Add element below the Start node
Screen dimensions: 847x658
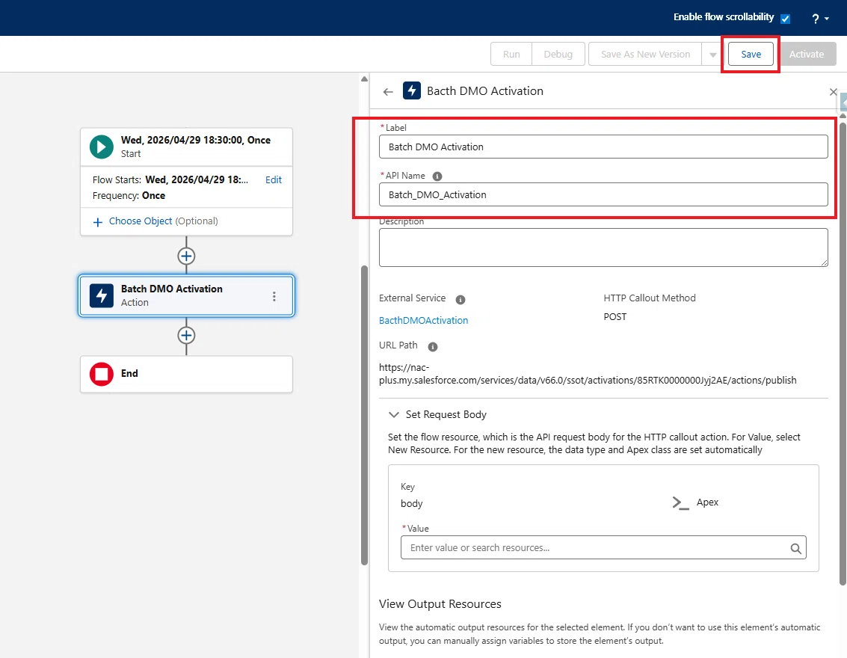[186, 256]
